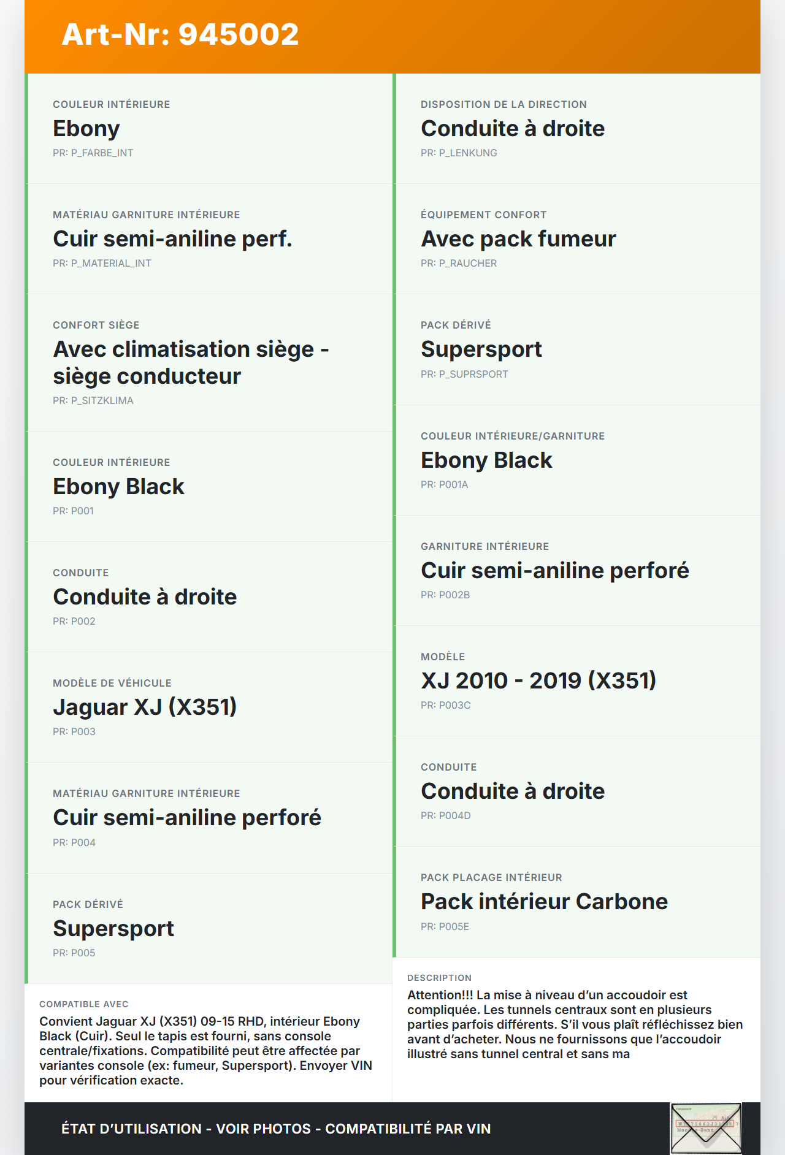Viewport: 785px width, 1155px height.
Task: Click the Supersport card with PR: P_SUPRSPORT
Action: click(576, 349)
